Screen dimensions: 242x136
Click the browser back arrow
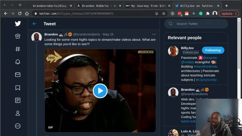pos(6,14)
